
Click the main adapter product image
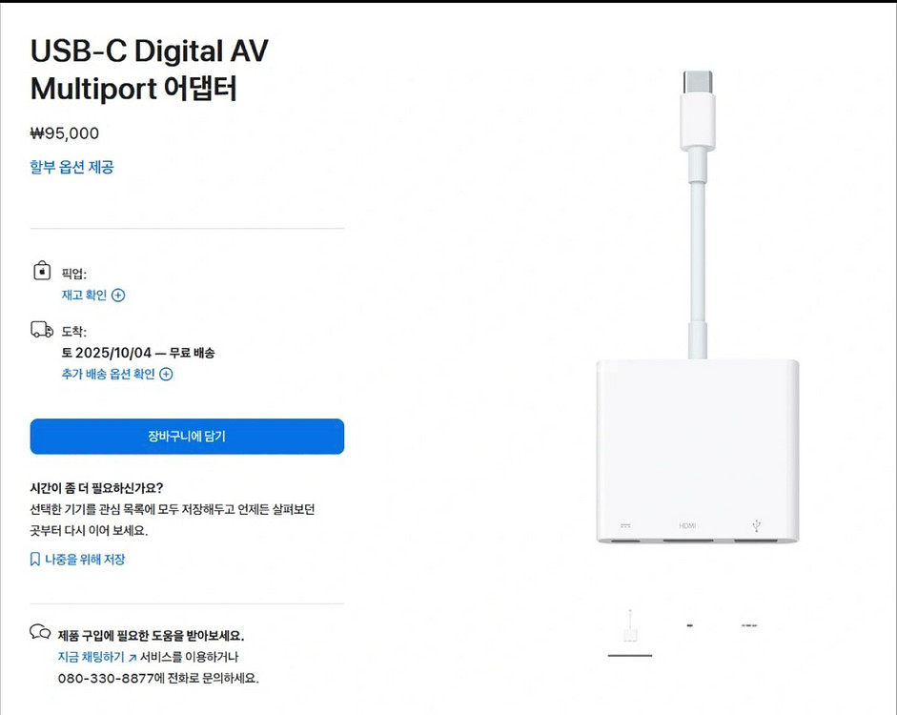[698, 307]
